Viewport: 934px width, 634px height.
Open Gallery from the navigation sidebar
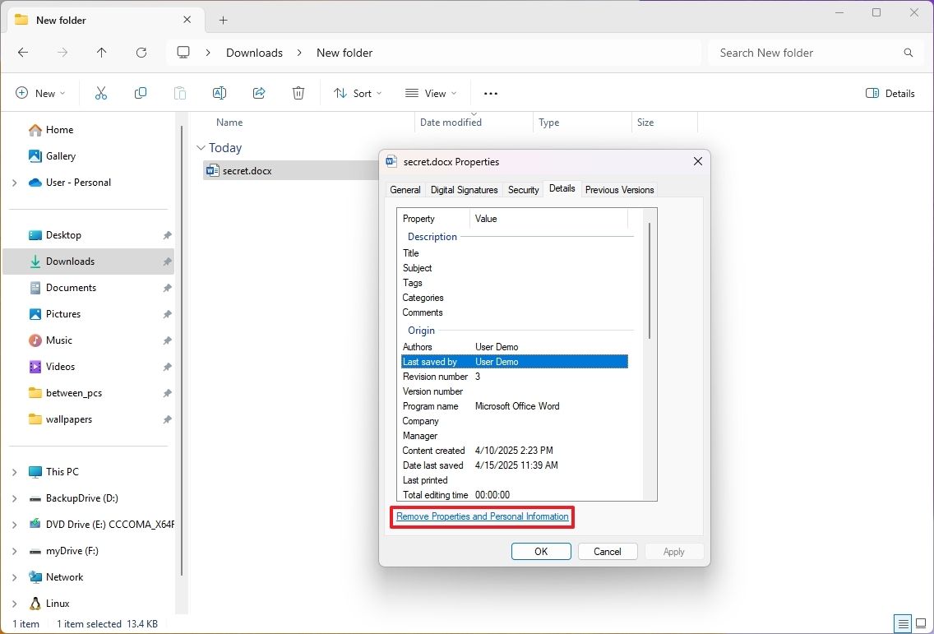click(x=61, y=155)
